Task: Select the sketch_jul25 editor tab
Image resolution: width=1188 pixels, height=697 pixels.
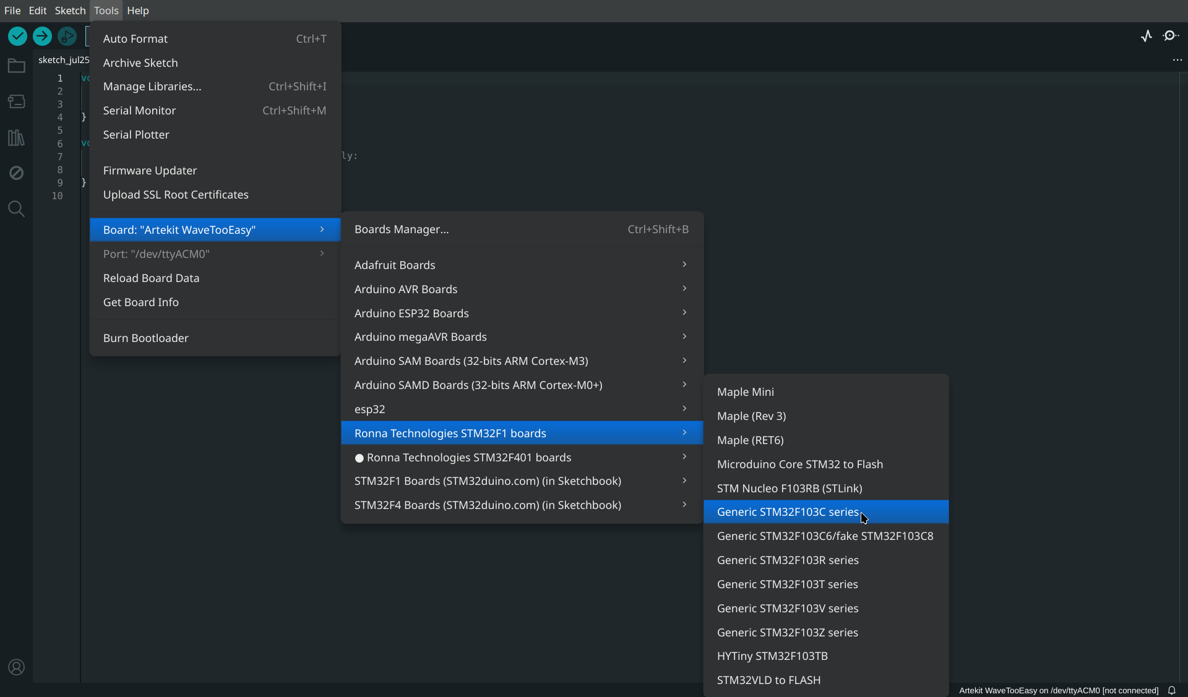Action: (63, 59)
